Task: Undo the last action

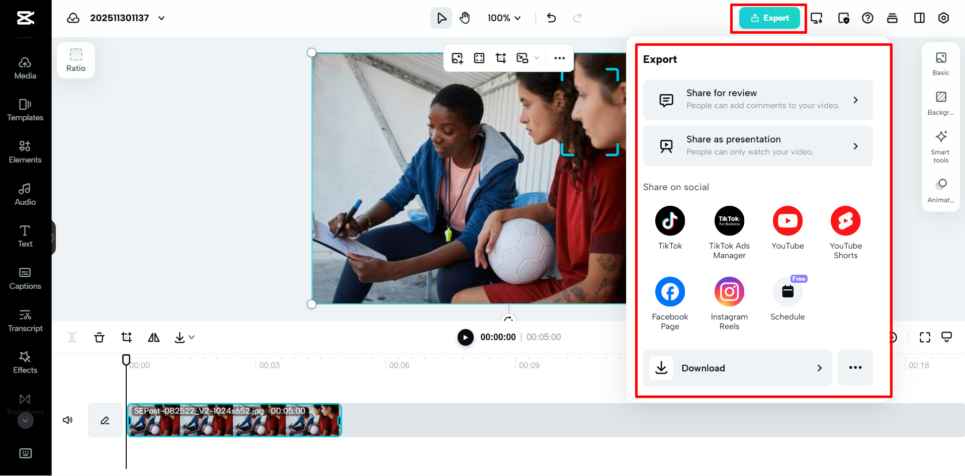Action: click(x=552, y=18)
